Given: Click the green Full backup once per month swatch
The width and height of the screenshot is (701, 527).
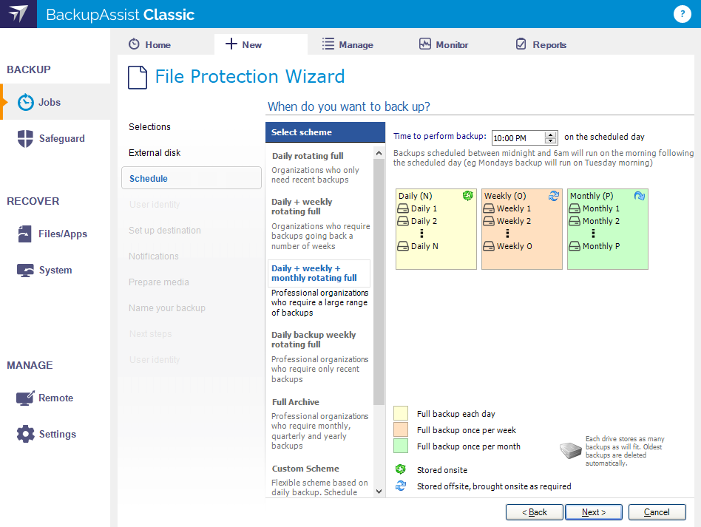Looking at the screenshot, I should point(401,446).
